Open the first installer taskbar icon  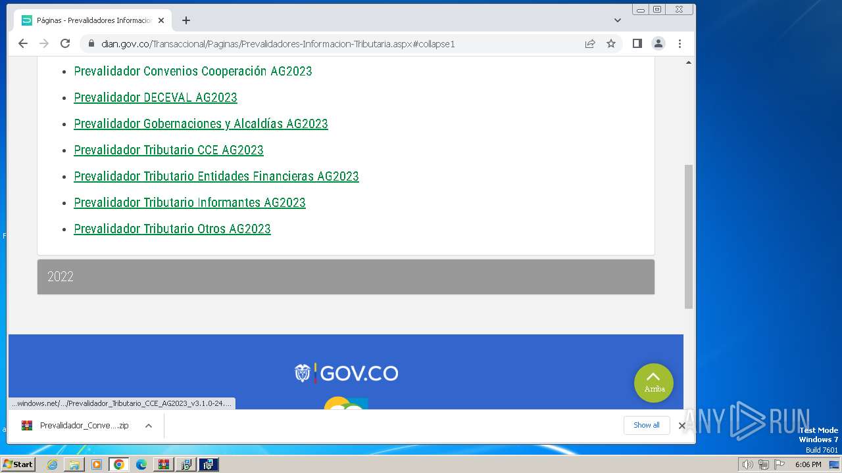(x=186, y=464)
